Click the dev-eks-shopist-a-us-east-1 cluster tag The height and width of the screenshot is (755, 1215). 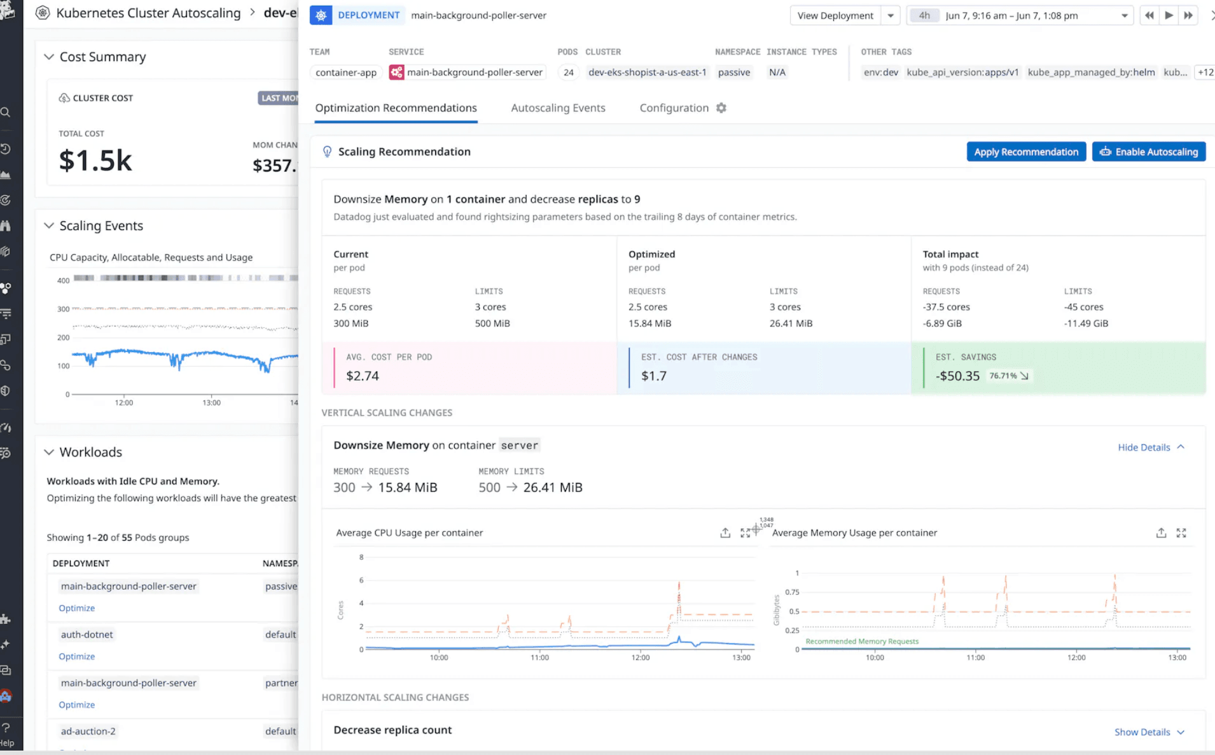(647, 72)
